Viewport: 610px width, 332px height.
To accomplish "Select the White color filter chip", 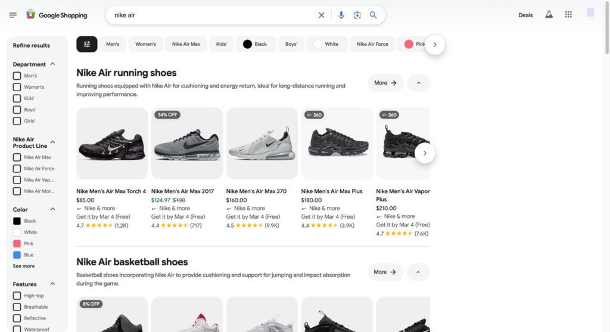I will coord(327,44).
